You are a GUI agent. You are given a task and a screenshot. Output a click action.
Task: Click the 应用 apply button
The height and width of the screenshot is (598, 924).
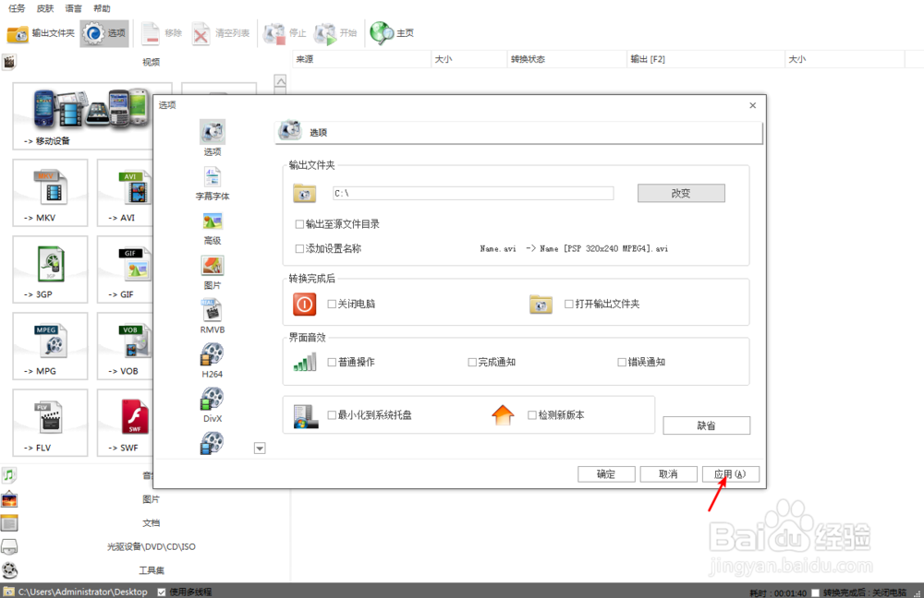(730, 473)
